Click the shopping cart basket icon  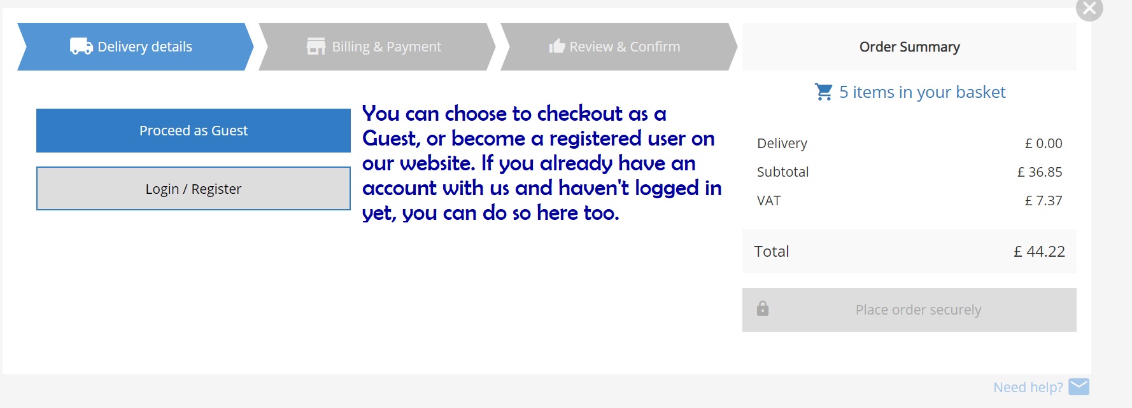click(x=823, y=92)
